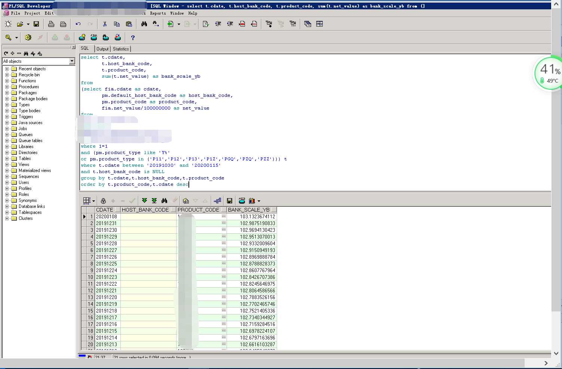Open Find with the binoculars toolbar icon
The width and height of the screenshot is (562, 369).
[x=144, y=24]
